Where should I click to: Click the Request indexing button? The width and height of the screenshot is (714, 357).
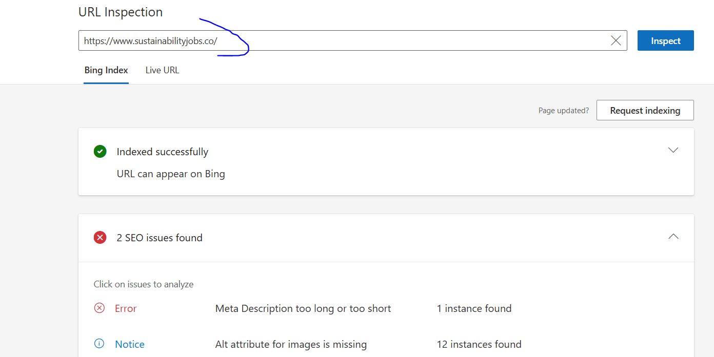coord(645,110)
